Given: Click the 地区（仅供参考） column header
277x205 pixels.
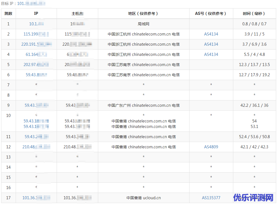Looking at the screenshot, I should [143, 13].
